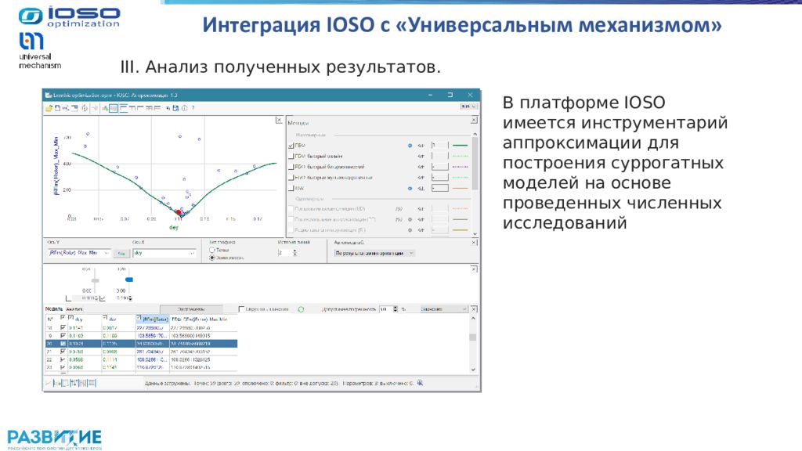
Task: Enable the second method checkbox
Action: [291, 157]
